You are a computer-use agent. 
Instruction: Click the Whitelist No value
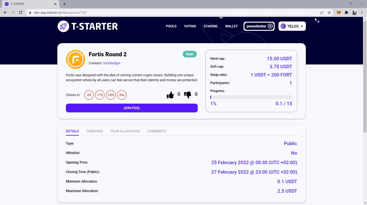coord(294,153)
